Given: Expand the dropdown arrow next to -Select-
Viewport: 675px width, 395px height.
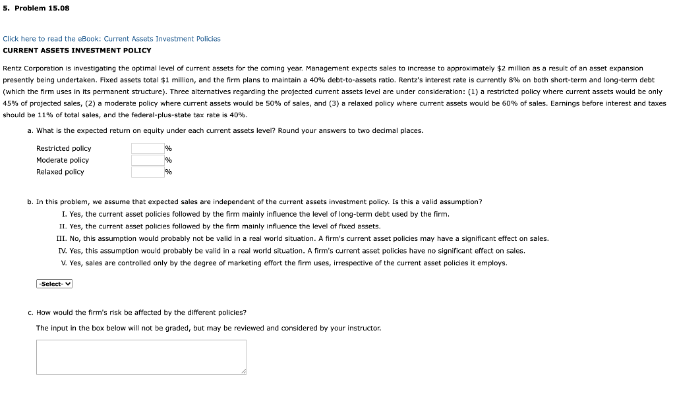Looking at the screenshot, I should (68, 283).
